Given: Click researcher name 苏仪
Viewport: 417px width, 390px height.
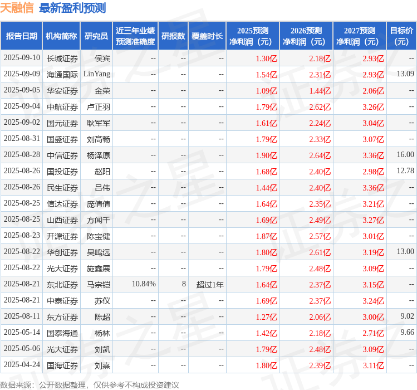Looking at the screenshot, I should point(102,301).
